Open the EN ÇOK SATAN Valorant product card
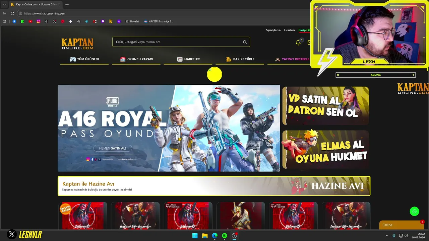Image resolution: width=429 pixels, height=241 pixels. [83, 216]
